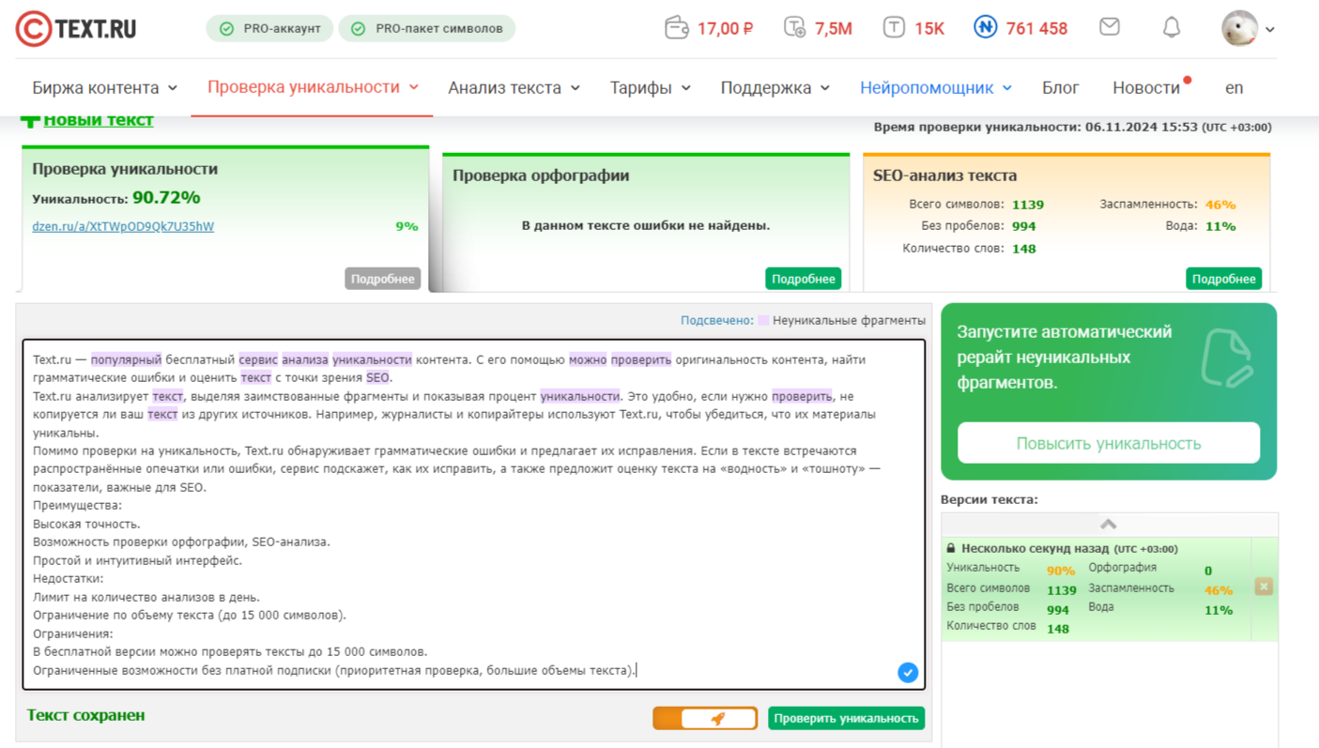Open the Биржа контента dropdown menu
This screenshot has width=1319, height=748.
tap(104, 87)
